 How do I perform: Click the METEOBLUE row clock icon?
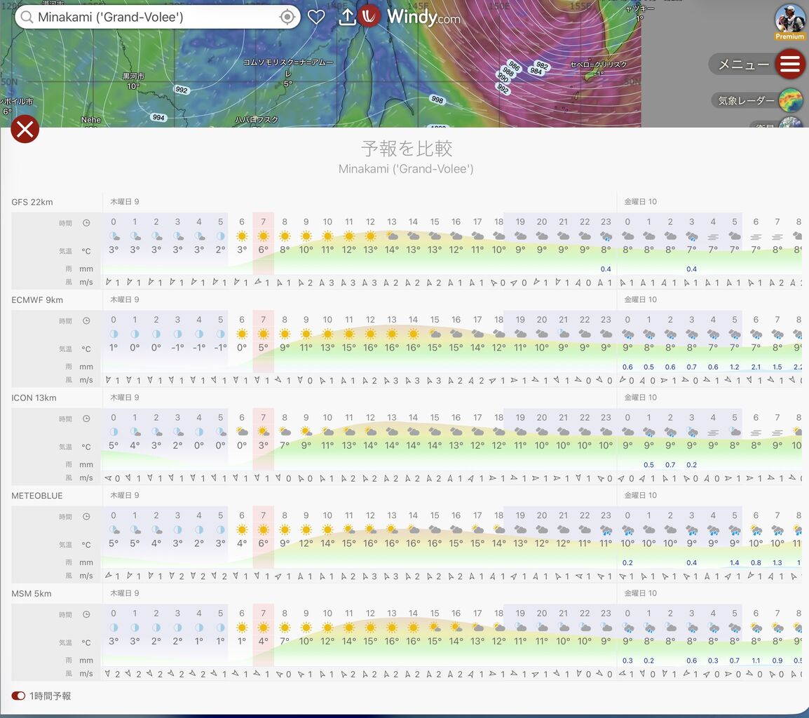click(x=86, y=517)
